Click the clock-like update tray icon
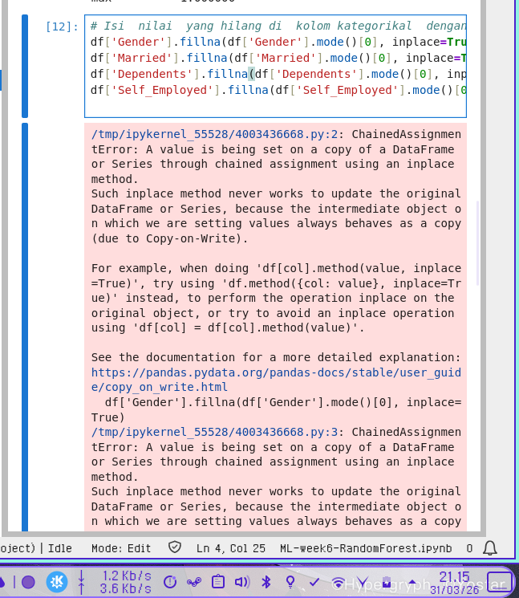Viewport: 519px width, 598px height. click(170, 582)
